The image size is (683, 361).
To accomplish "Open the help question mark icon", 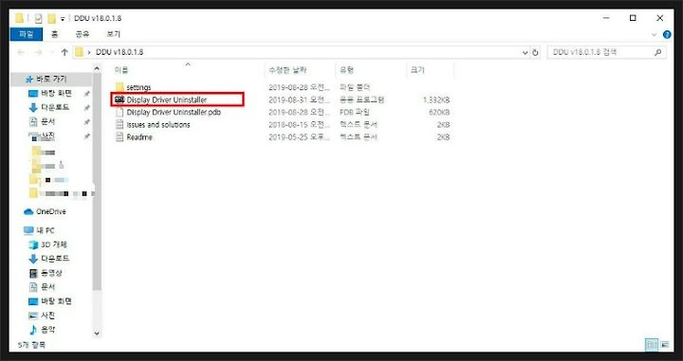I will coord(667,35).
